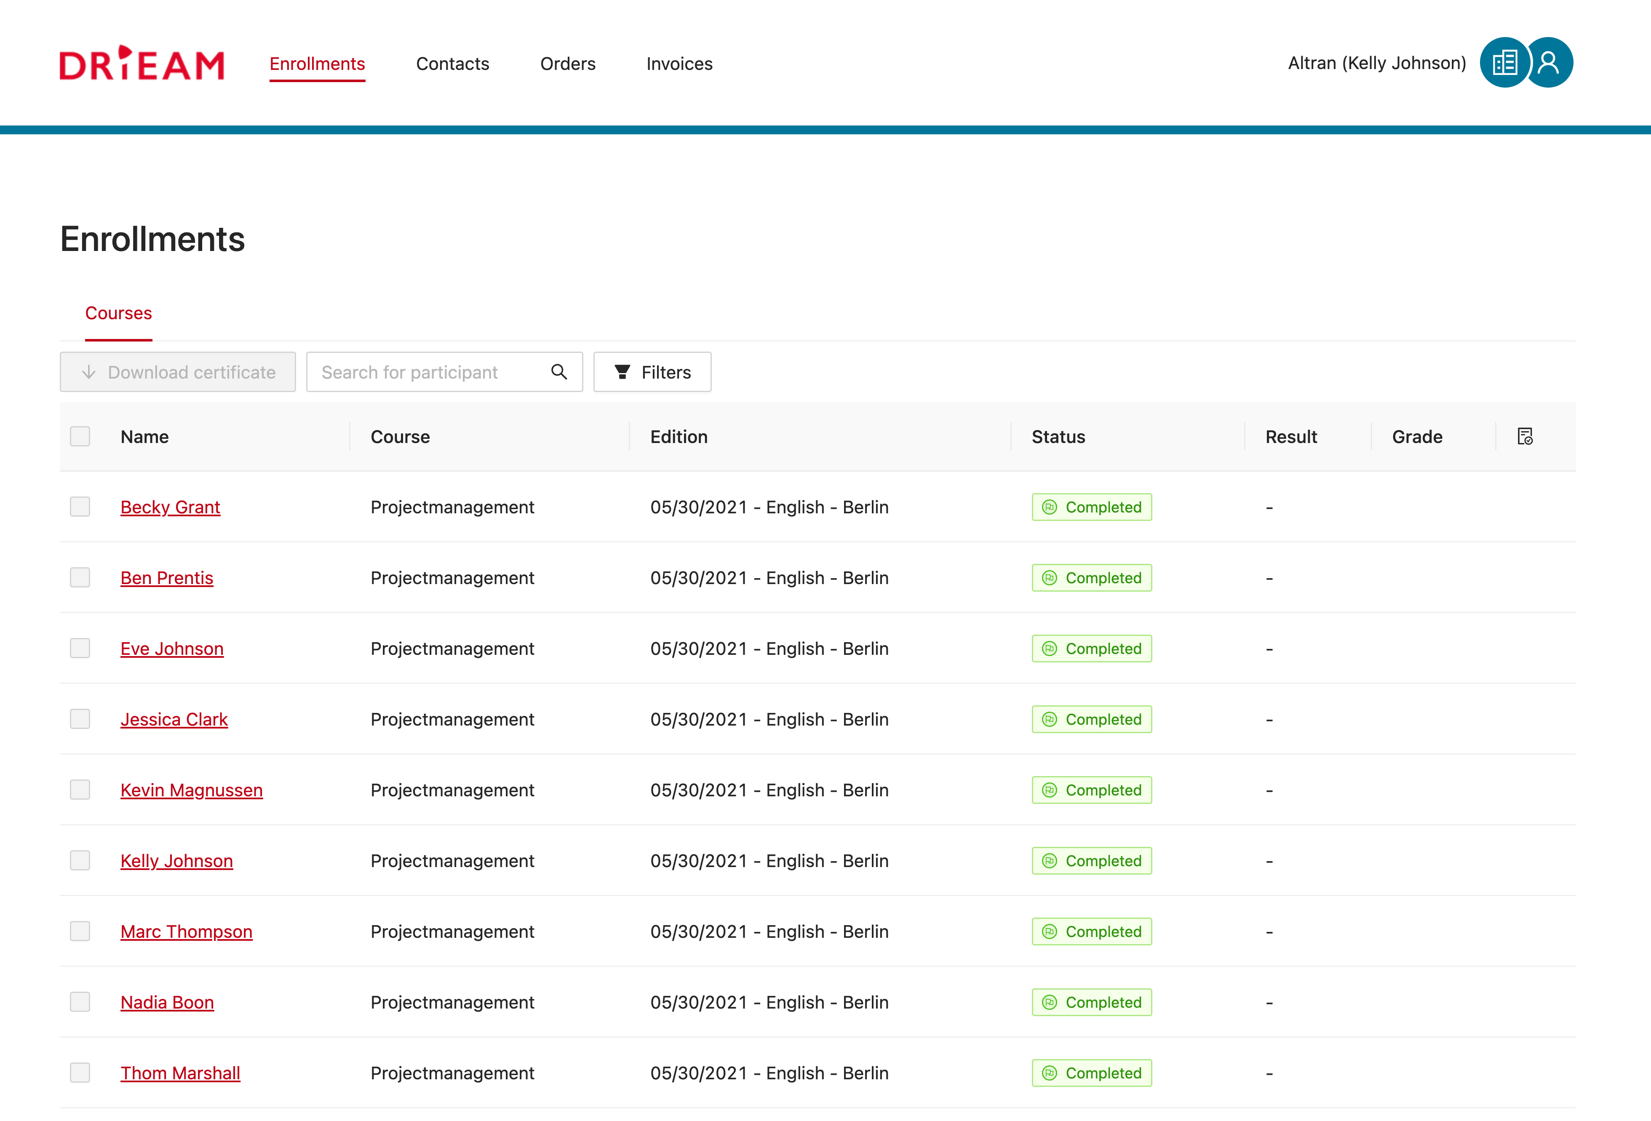
Task: Check the box for Kevin Magnussen
Action: pyautogui.click(x=80, y=789)
